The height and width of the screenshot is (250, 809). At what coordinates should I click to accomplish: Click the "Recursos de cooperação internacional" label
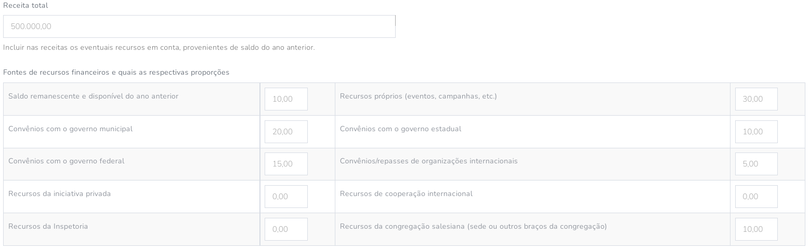[406, 194]
